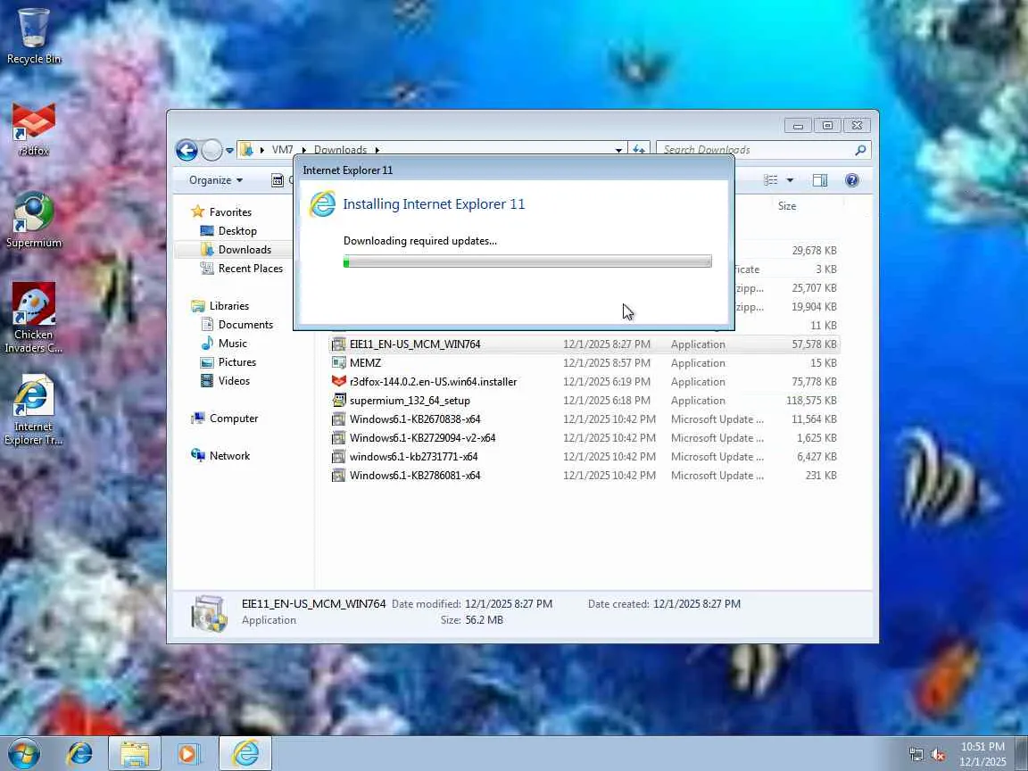The width and height of the screenshot is (1028, 771).
Task: Select r3dfox-144.0.2.en-US.win64.installer file
Action: 584,382
